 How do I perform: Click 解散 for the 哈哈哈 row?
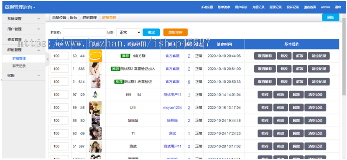296,121
